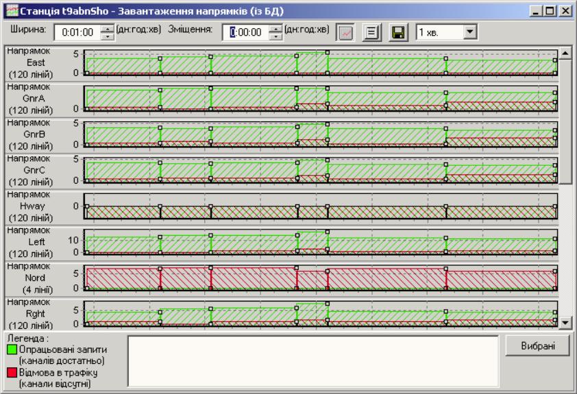The image size is (577, 394).
Task: Minimize the Станція t9abnSho window
Action: 536,11
